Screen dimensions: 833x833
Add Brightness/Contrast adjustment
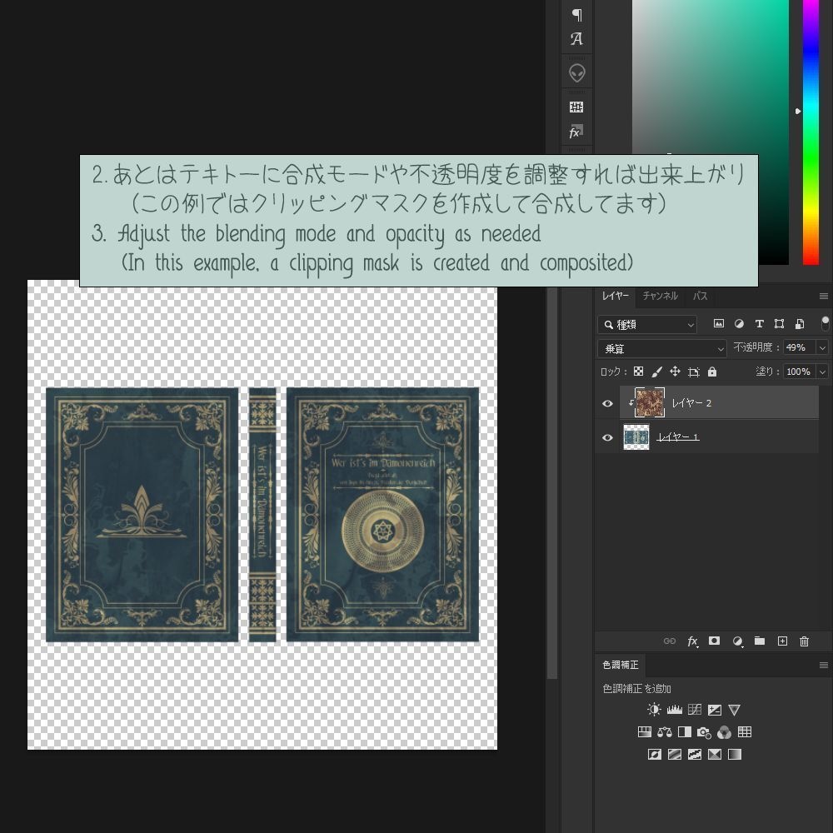click(x=654, y=710)
